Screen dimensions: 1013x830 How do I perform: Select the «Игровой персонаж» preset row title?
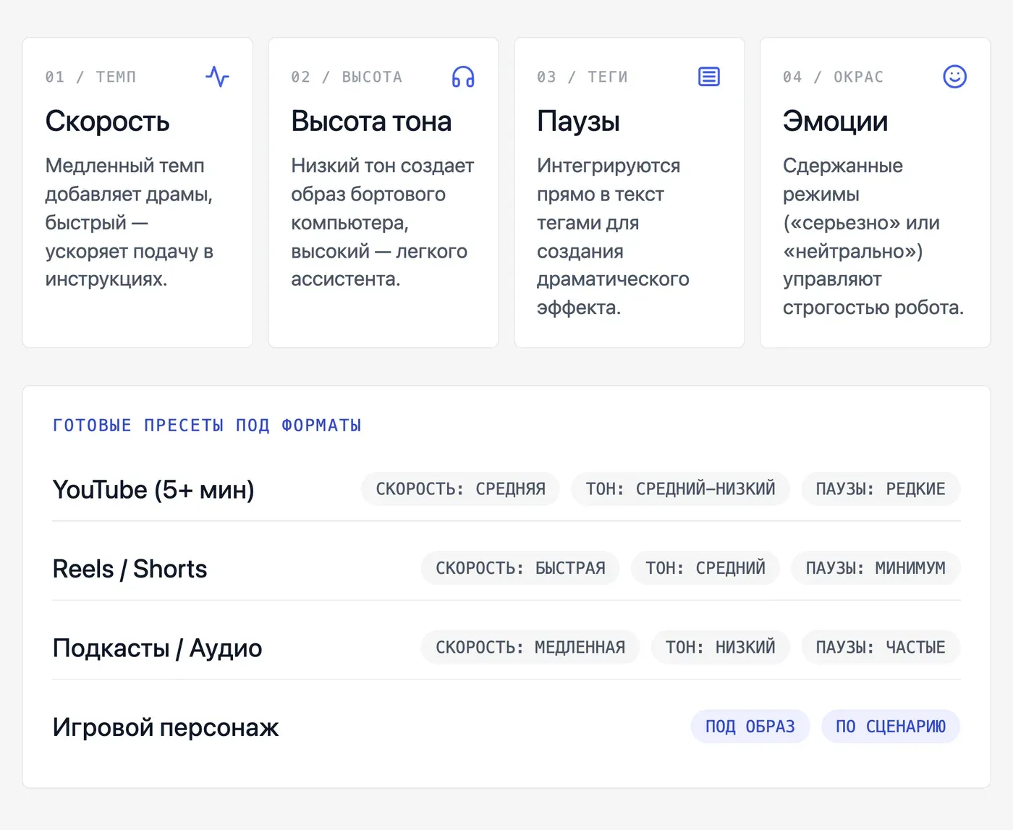tap(166, 727)
